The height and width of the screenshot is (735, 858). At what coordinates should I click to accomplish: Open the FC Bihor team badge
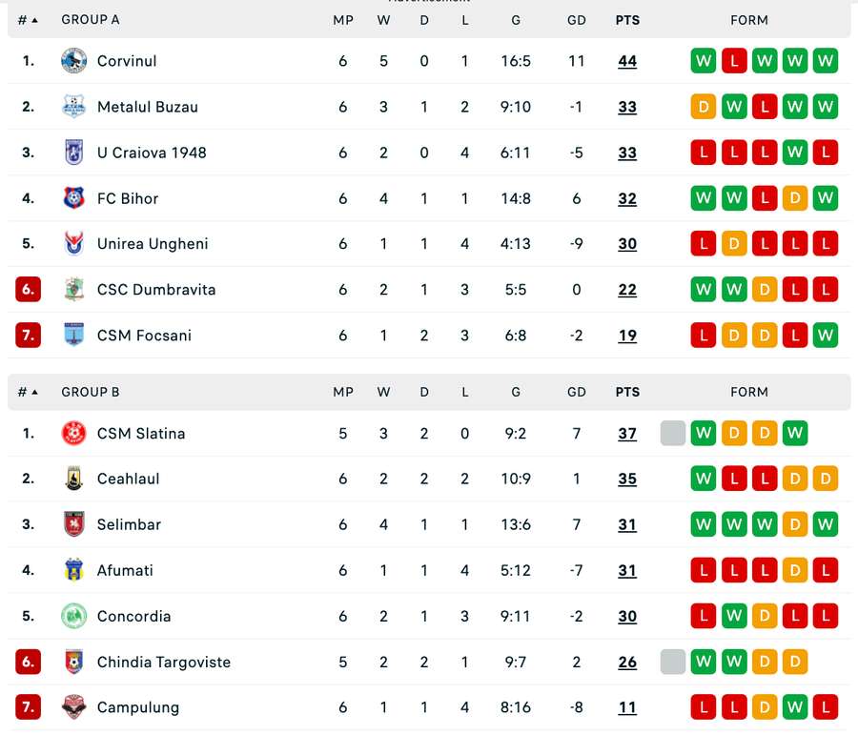(x=73, y=198)
